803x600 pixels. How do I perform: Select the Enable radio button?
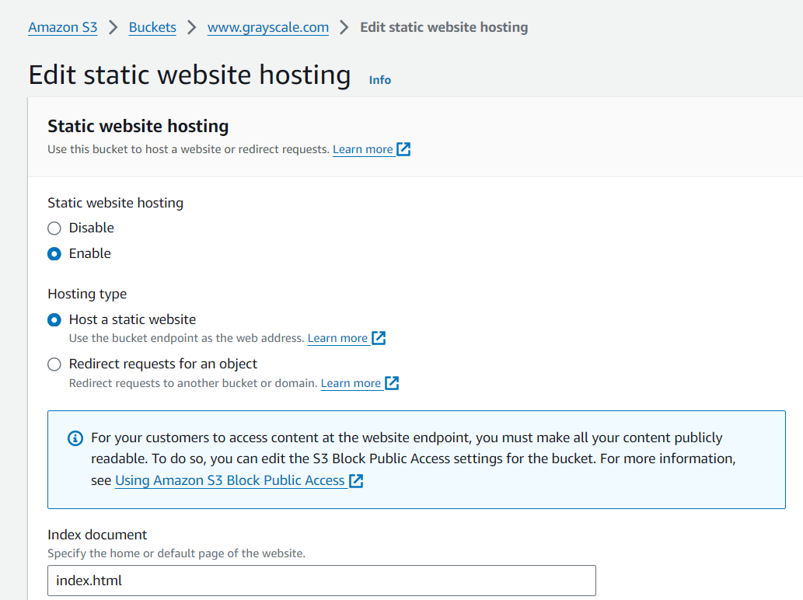(x=54, y=253)
